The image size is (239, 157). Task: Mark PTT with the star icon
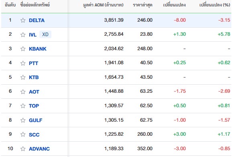point(23,63)
